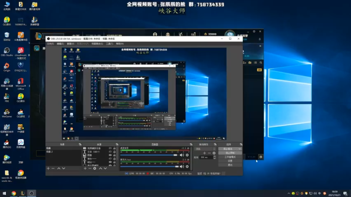This screenshot has height=197, width=351.
Task: Toggle lock on the video capture device source
Action: point(115,148)
